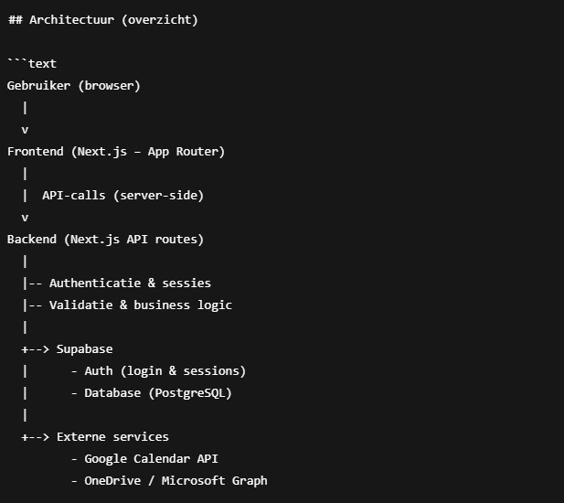Click the "Validatie & business logic" text
This screenshot has height=503, width=564.
[x=141, y=305]
